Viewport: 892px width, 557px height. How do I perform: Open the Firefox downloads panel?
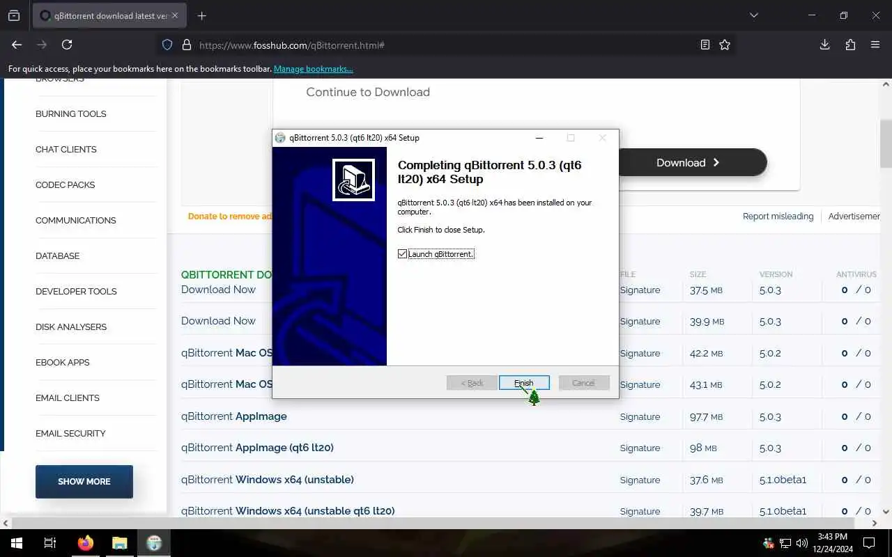click(x=825, y=45)
